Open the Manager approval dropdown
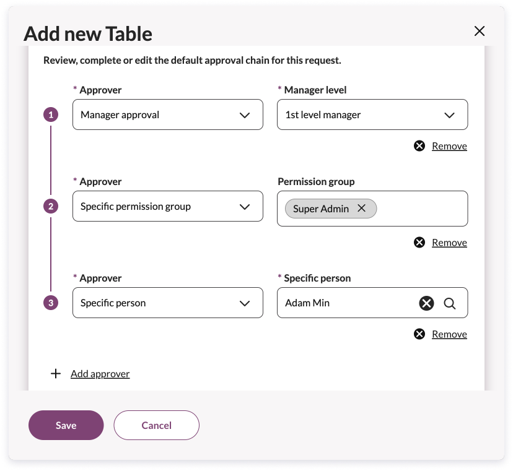This screenshot has width=513, height=471. pyautogui.click(x=168, y=115)
